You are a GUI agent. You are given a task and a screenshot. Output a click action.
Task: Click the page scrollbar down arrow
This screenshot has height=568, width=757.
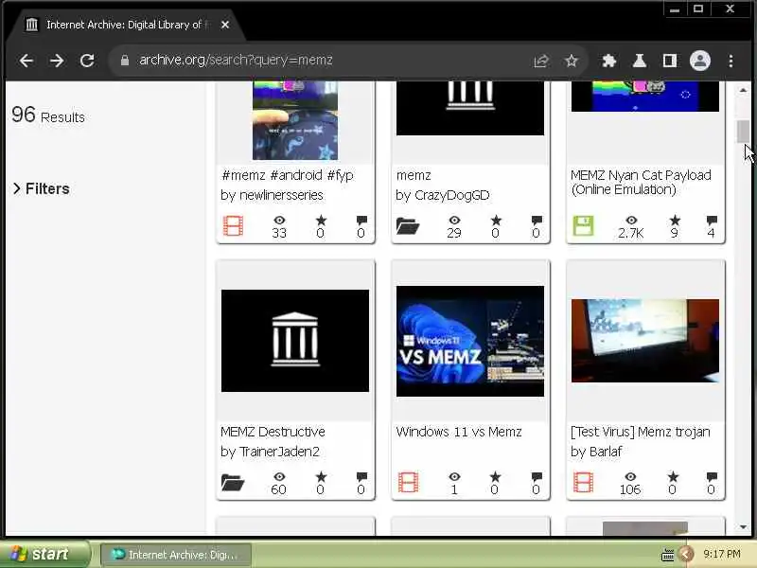[x=743, y=527]
